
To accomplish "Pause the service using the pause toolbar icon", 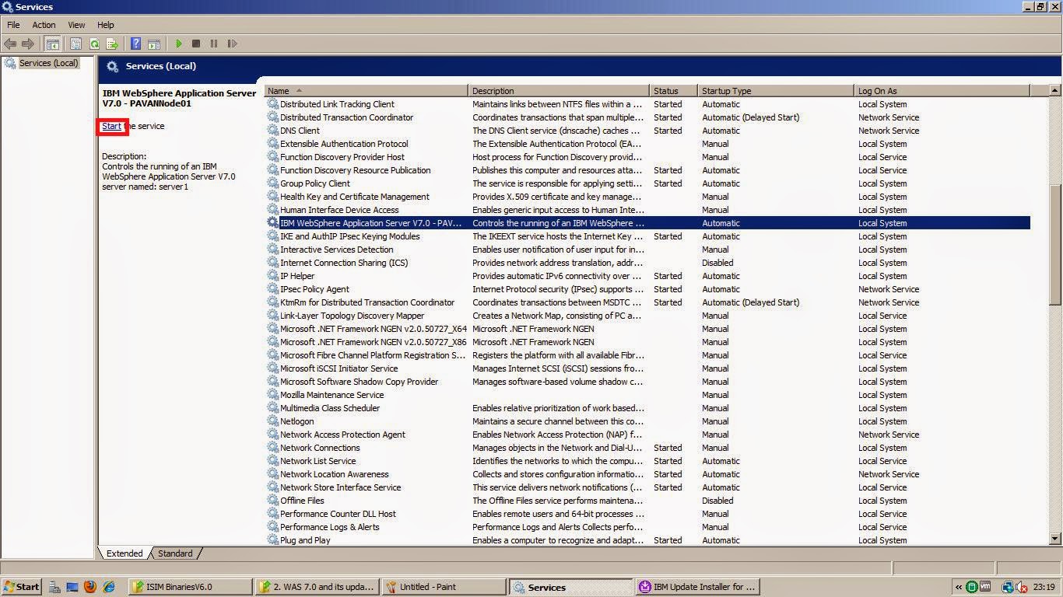I will point(214,44).
